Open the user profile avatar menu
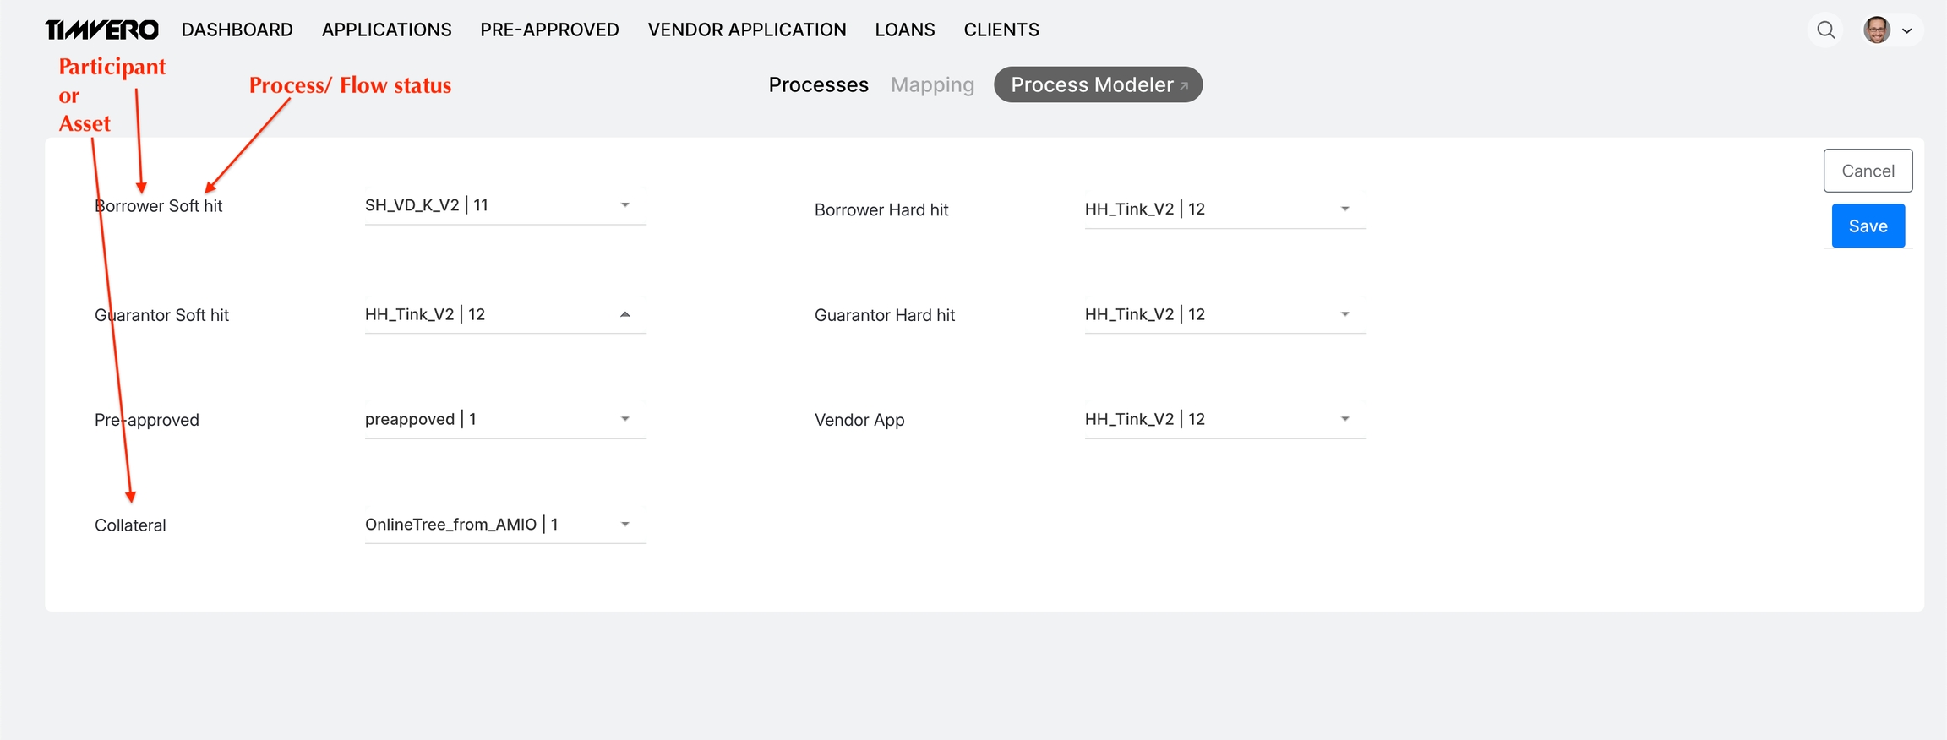 click(x=1876, y=30)
